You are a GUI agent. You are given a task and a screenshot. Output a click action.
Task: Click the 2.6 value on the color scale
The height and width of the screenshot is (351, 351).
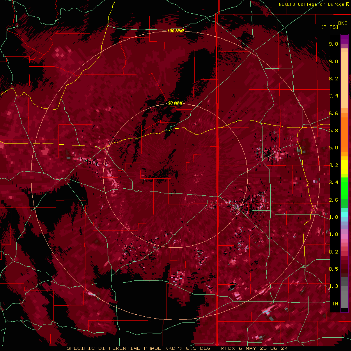click(x=333, y=200)
